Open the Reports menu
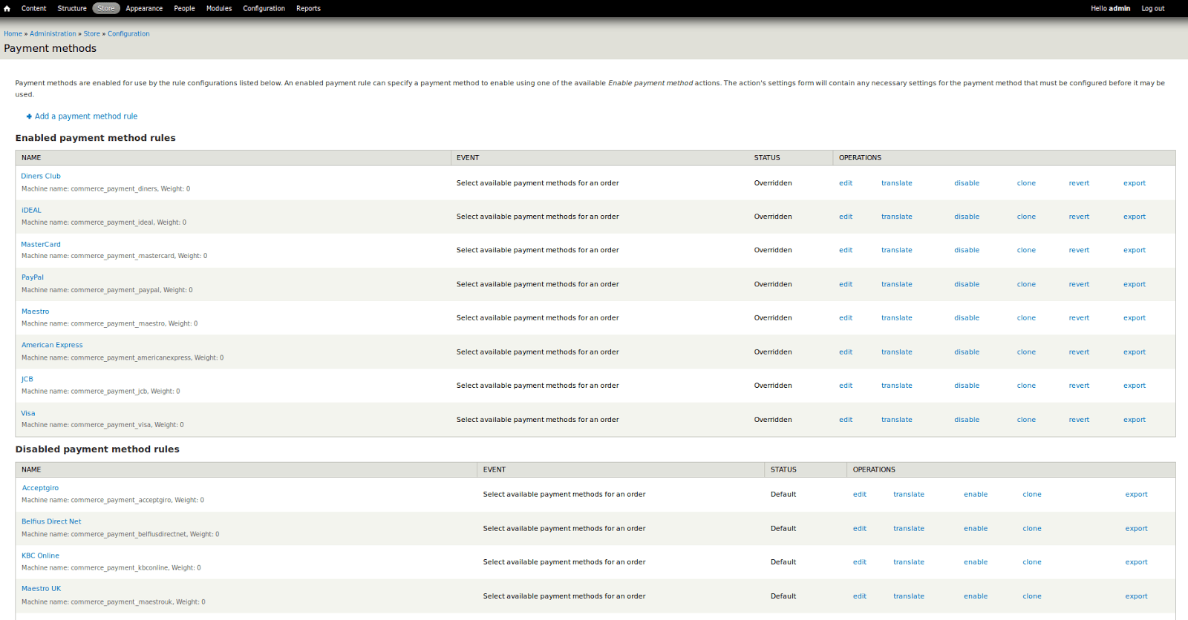Image resolution: width=1188 pixels, height=620 pixels. coord(308,9)
